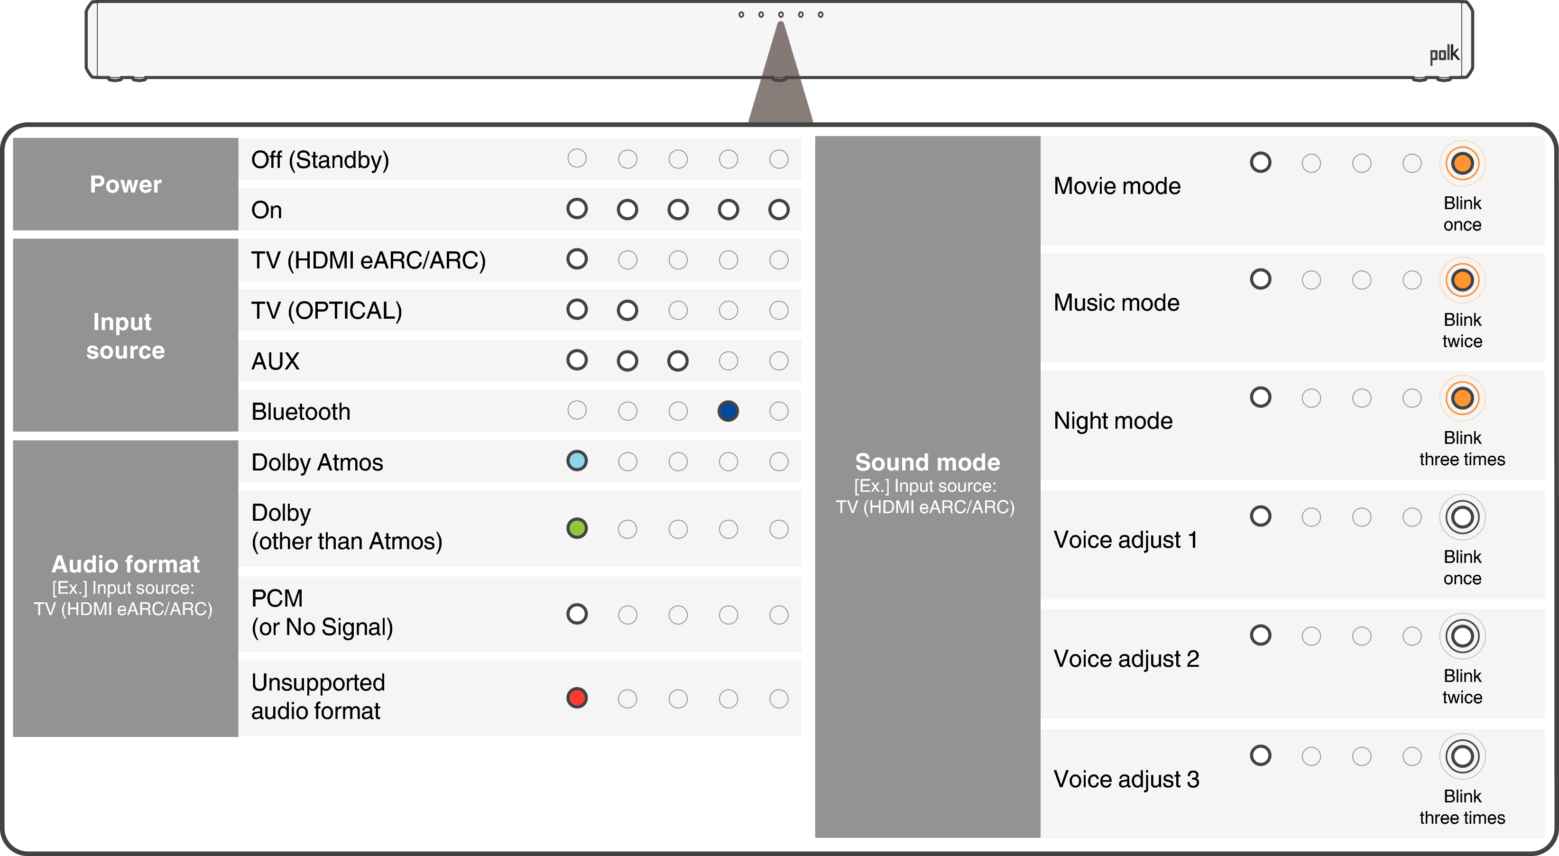Click the Off (Standby) label
1559x856 pixels.
coord(320,160)
